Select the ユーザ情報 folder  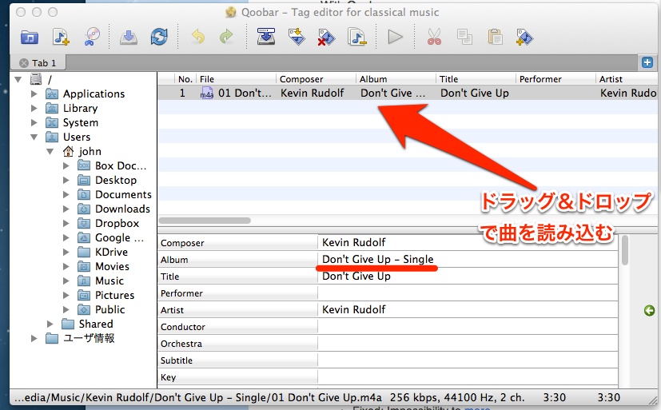tap(89, 338)
